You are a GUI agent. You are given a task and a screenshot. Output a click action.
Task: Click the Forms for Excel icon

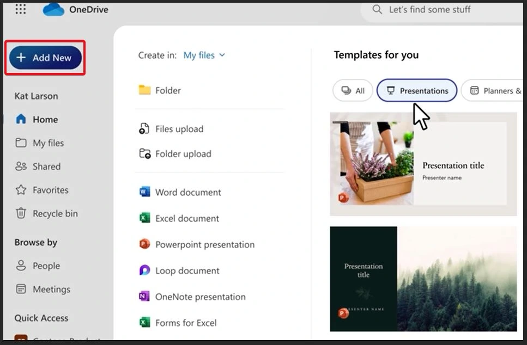click(144, 322)
